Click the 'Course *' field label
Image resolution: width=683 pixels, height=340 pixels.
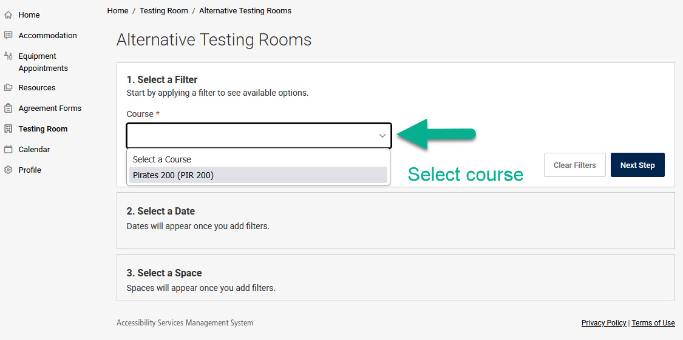[x=143, y=114]
